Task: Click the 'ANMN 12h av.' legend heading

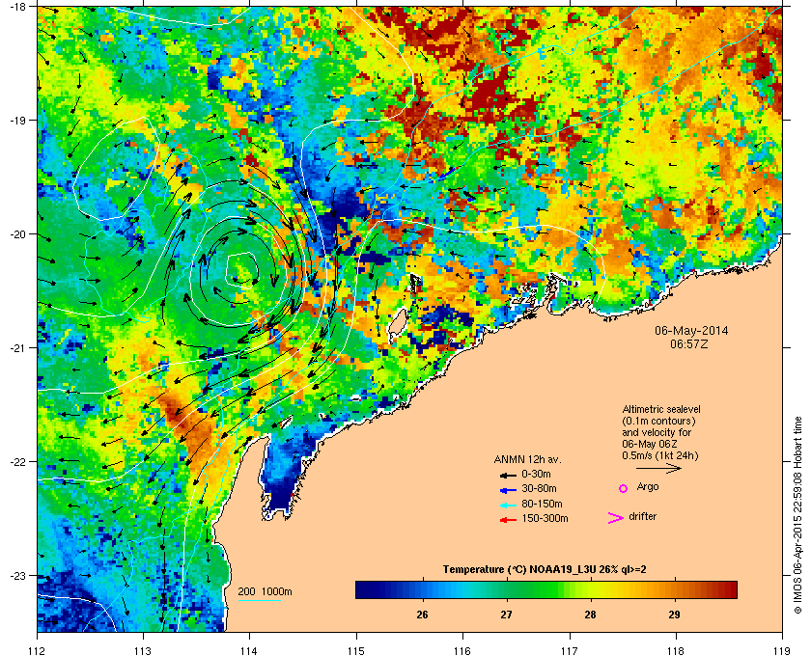Action: point(527,459)
